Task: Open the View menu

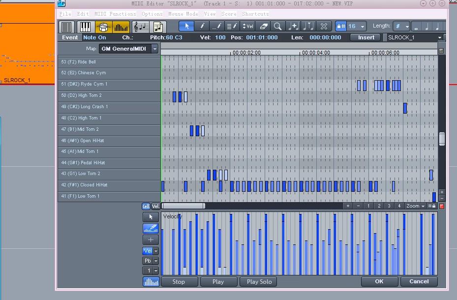Action: [x=210, y=14]
